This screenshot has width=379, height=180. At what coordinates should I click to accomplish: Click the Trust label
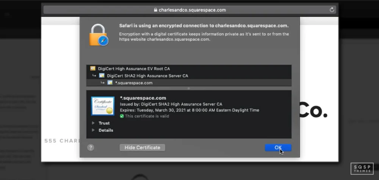click(x=104, y=123)
